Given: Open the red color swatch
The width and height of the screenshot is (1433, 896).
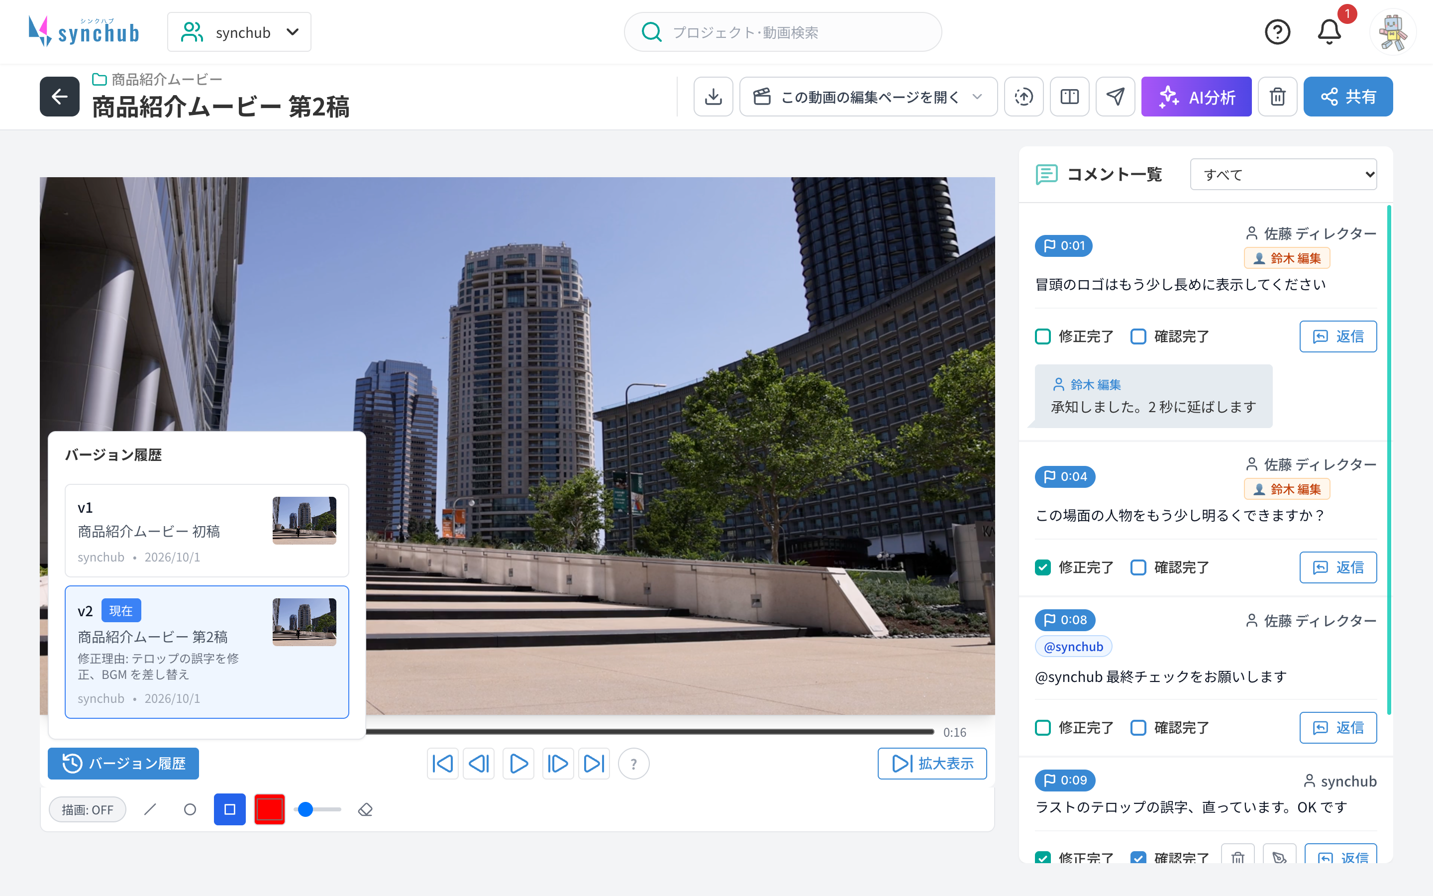Looking at the screenshot, I should 269,809.
